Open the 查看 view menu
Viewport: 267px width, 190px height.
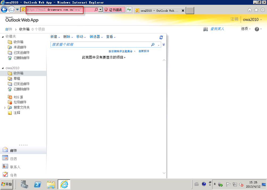pos(111,37)
